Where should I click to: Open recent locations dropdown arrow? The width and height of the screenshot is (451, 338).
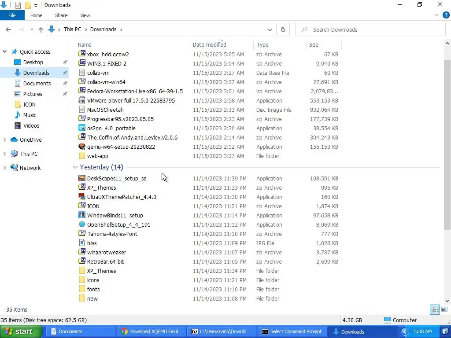tap(32, 29)
